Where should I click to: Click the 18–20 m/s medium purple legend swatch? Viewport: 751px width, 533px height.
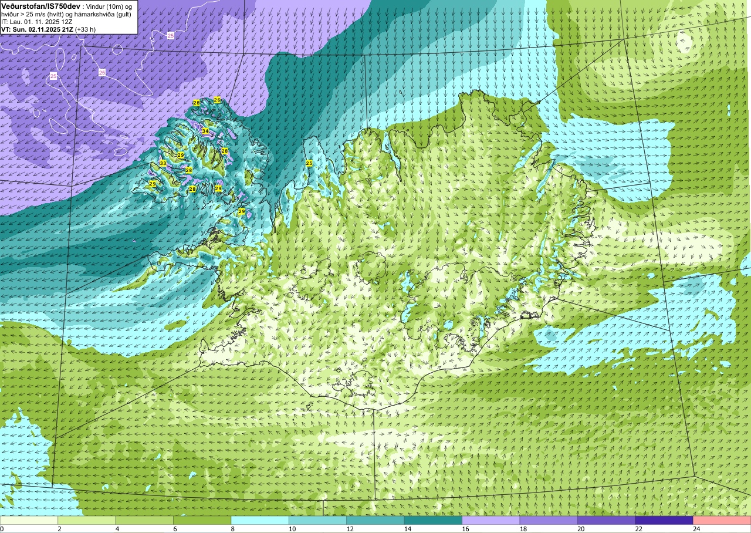click(x=549, y=520)
